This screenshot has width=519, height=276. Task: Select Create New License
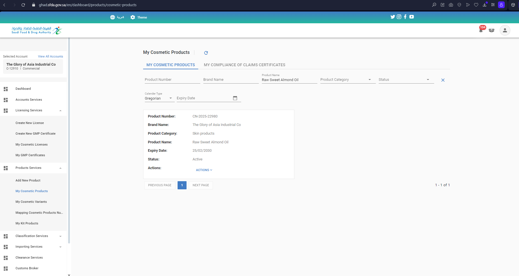coord(30,123)
